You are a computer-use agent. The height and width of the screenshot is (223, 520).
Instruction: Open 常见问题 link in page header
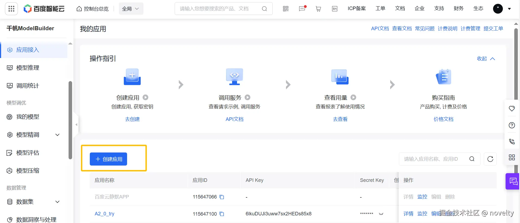pos(425,29)
